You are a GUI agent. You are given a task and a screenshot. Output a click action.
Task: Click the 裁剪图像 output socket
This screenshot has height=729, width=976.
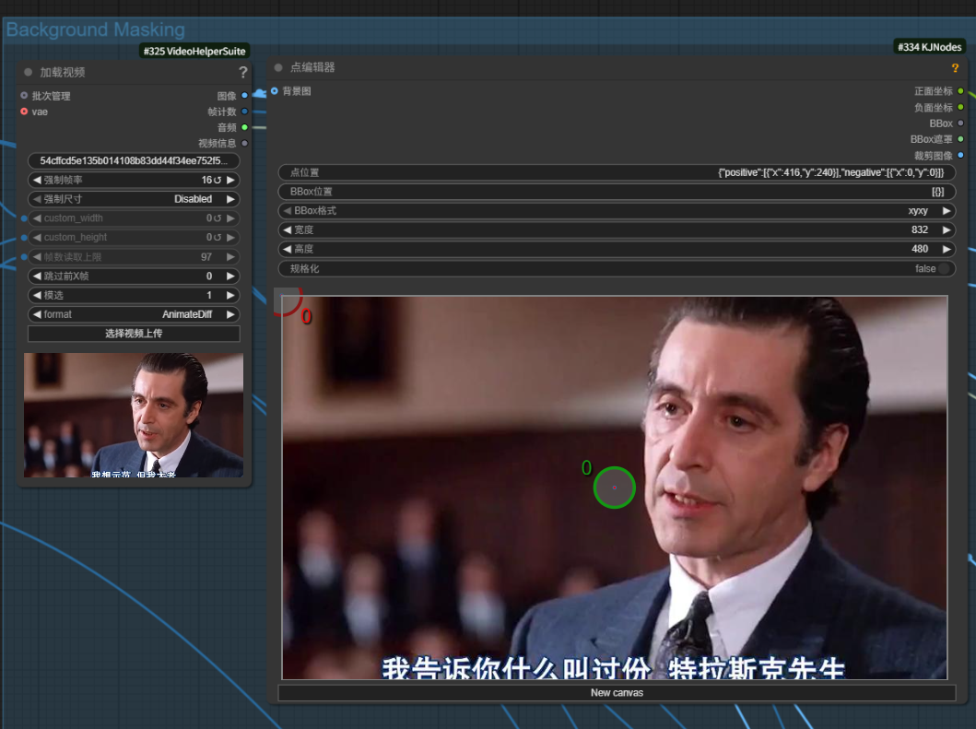click(960, 155)
